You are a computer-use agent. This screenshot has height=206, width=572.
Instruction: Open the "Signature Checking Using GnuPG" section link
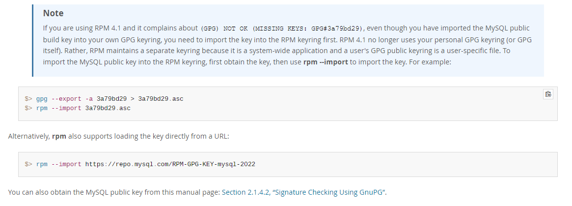(304, 192)
